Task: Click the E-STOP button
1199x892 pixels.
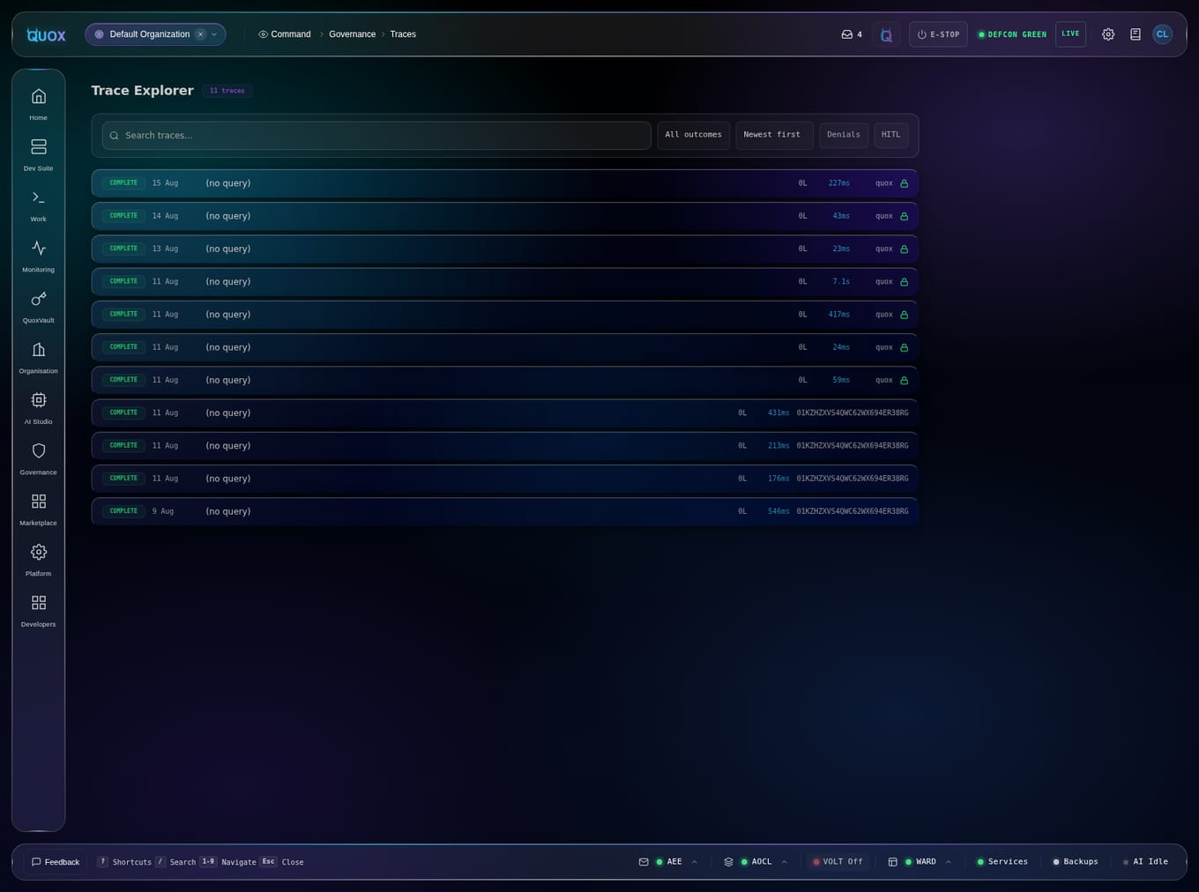Action: pos(938,34)
